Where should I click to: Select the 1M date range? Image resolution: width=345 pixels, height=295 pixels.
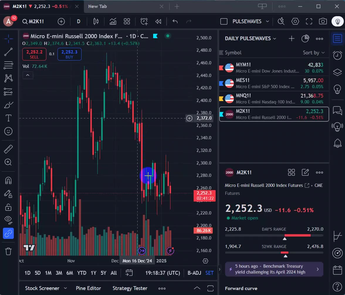tap(48, 273)
